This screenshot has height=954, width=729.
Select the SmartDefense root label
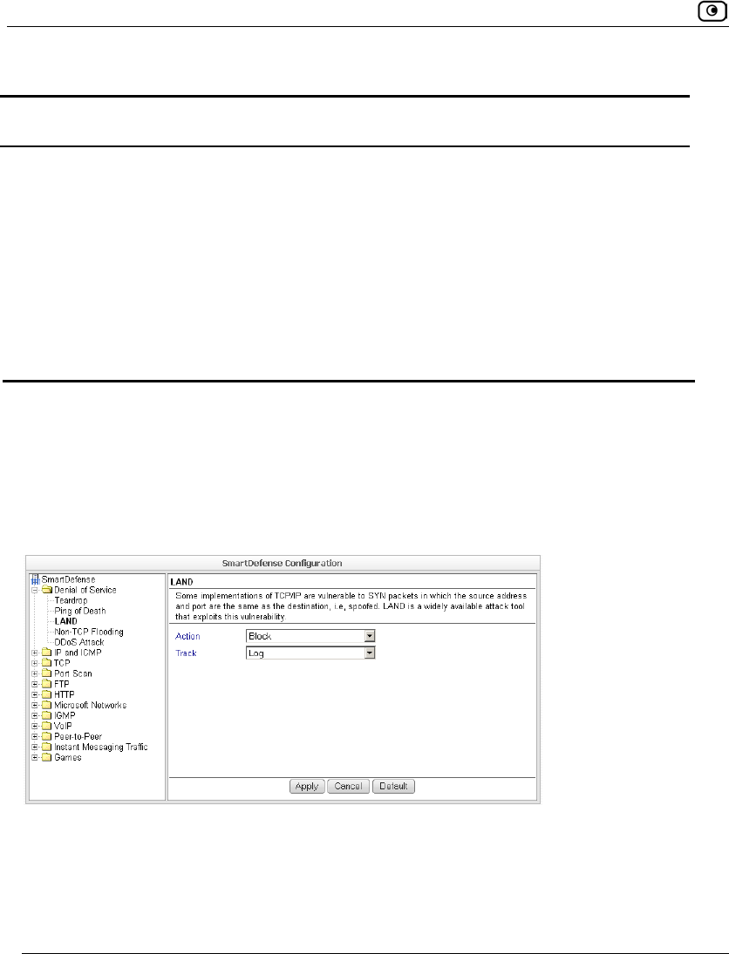[x=68, y=579]
